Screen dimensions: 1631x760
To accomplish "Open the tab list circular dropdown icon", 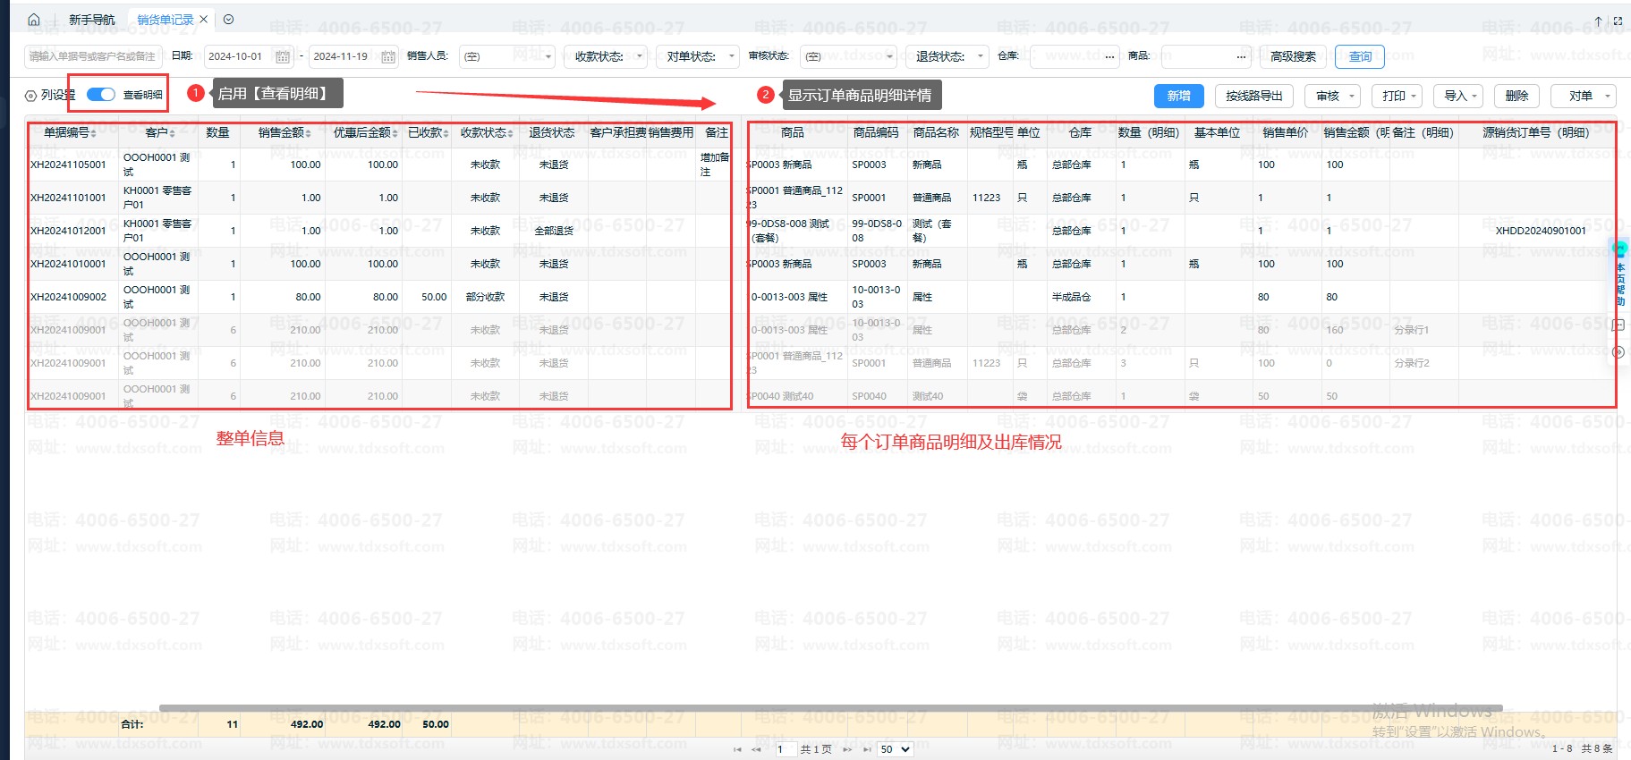I will [x=228, y=20].
